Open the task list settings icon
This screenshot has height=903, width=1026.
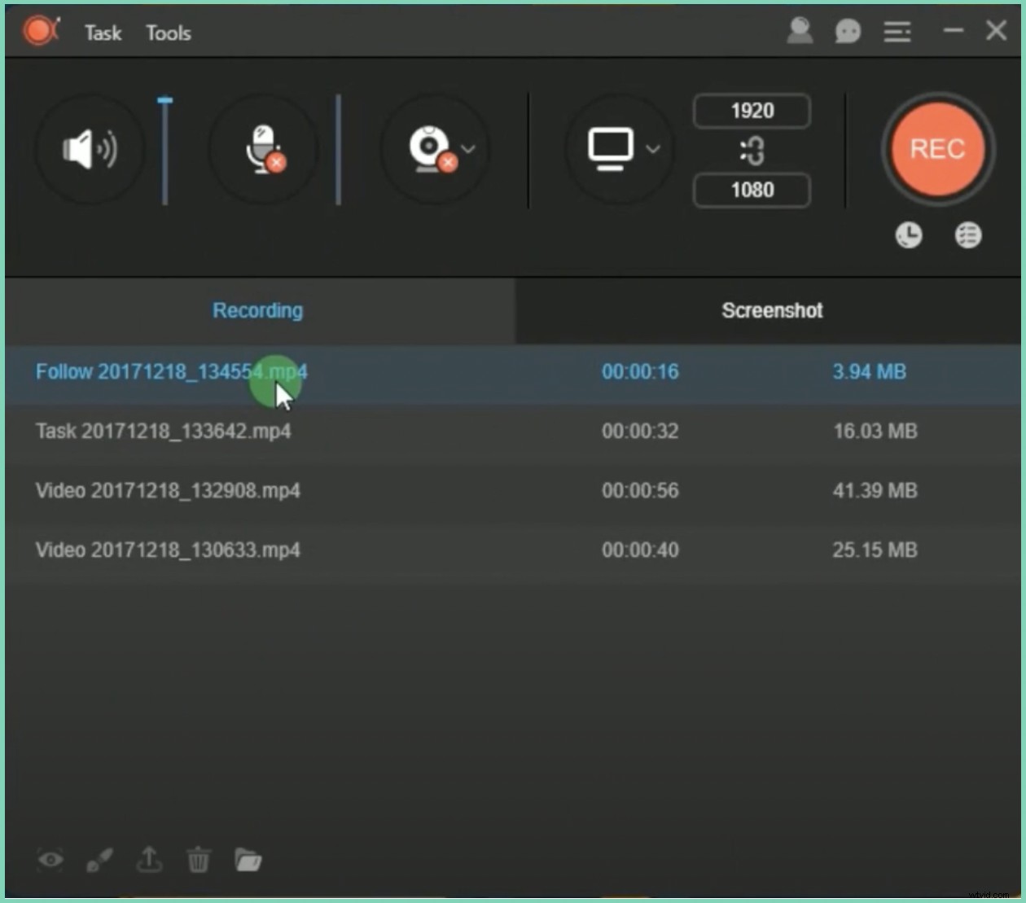[x=968, y=235]
